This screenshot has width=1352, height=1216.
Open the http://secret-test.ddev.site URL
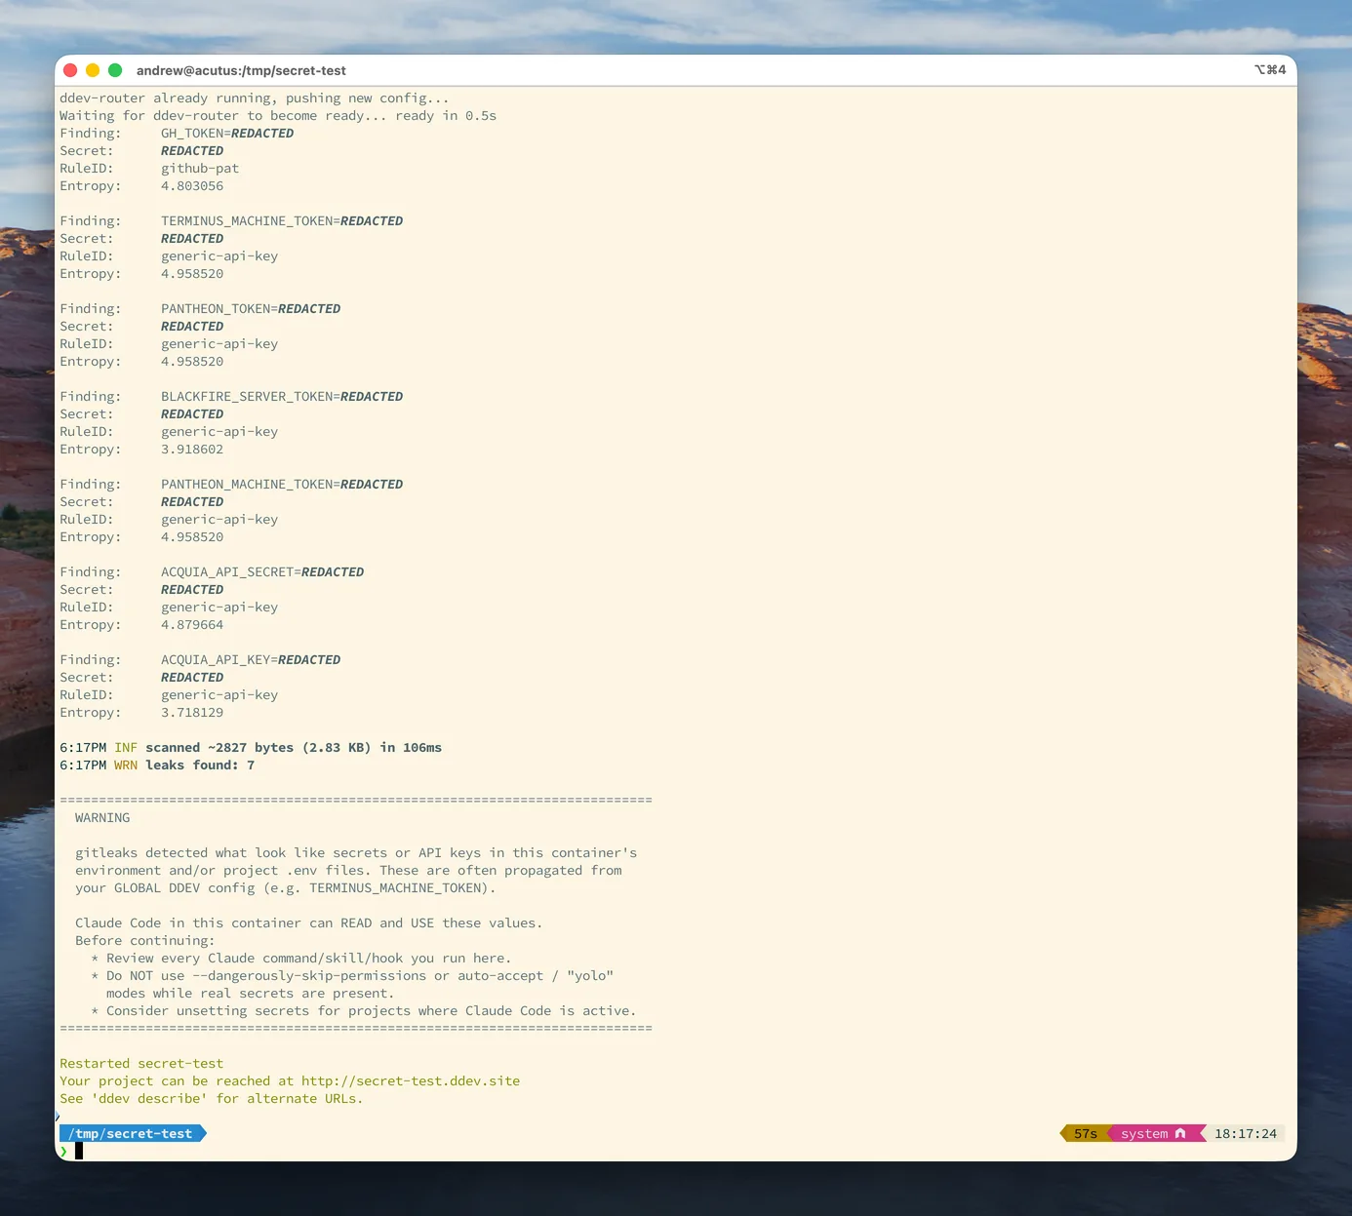pos(411,1080)
